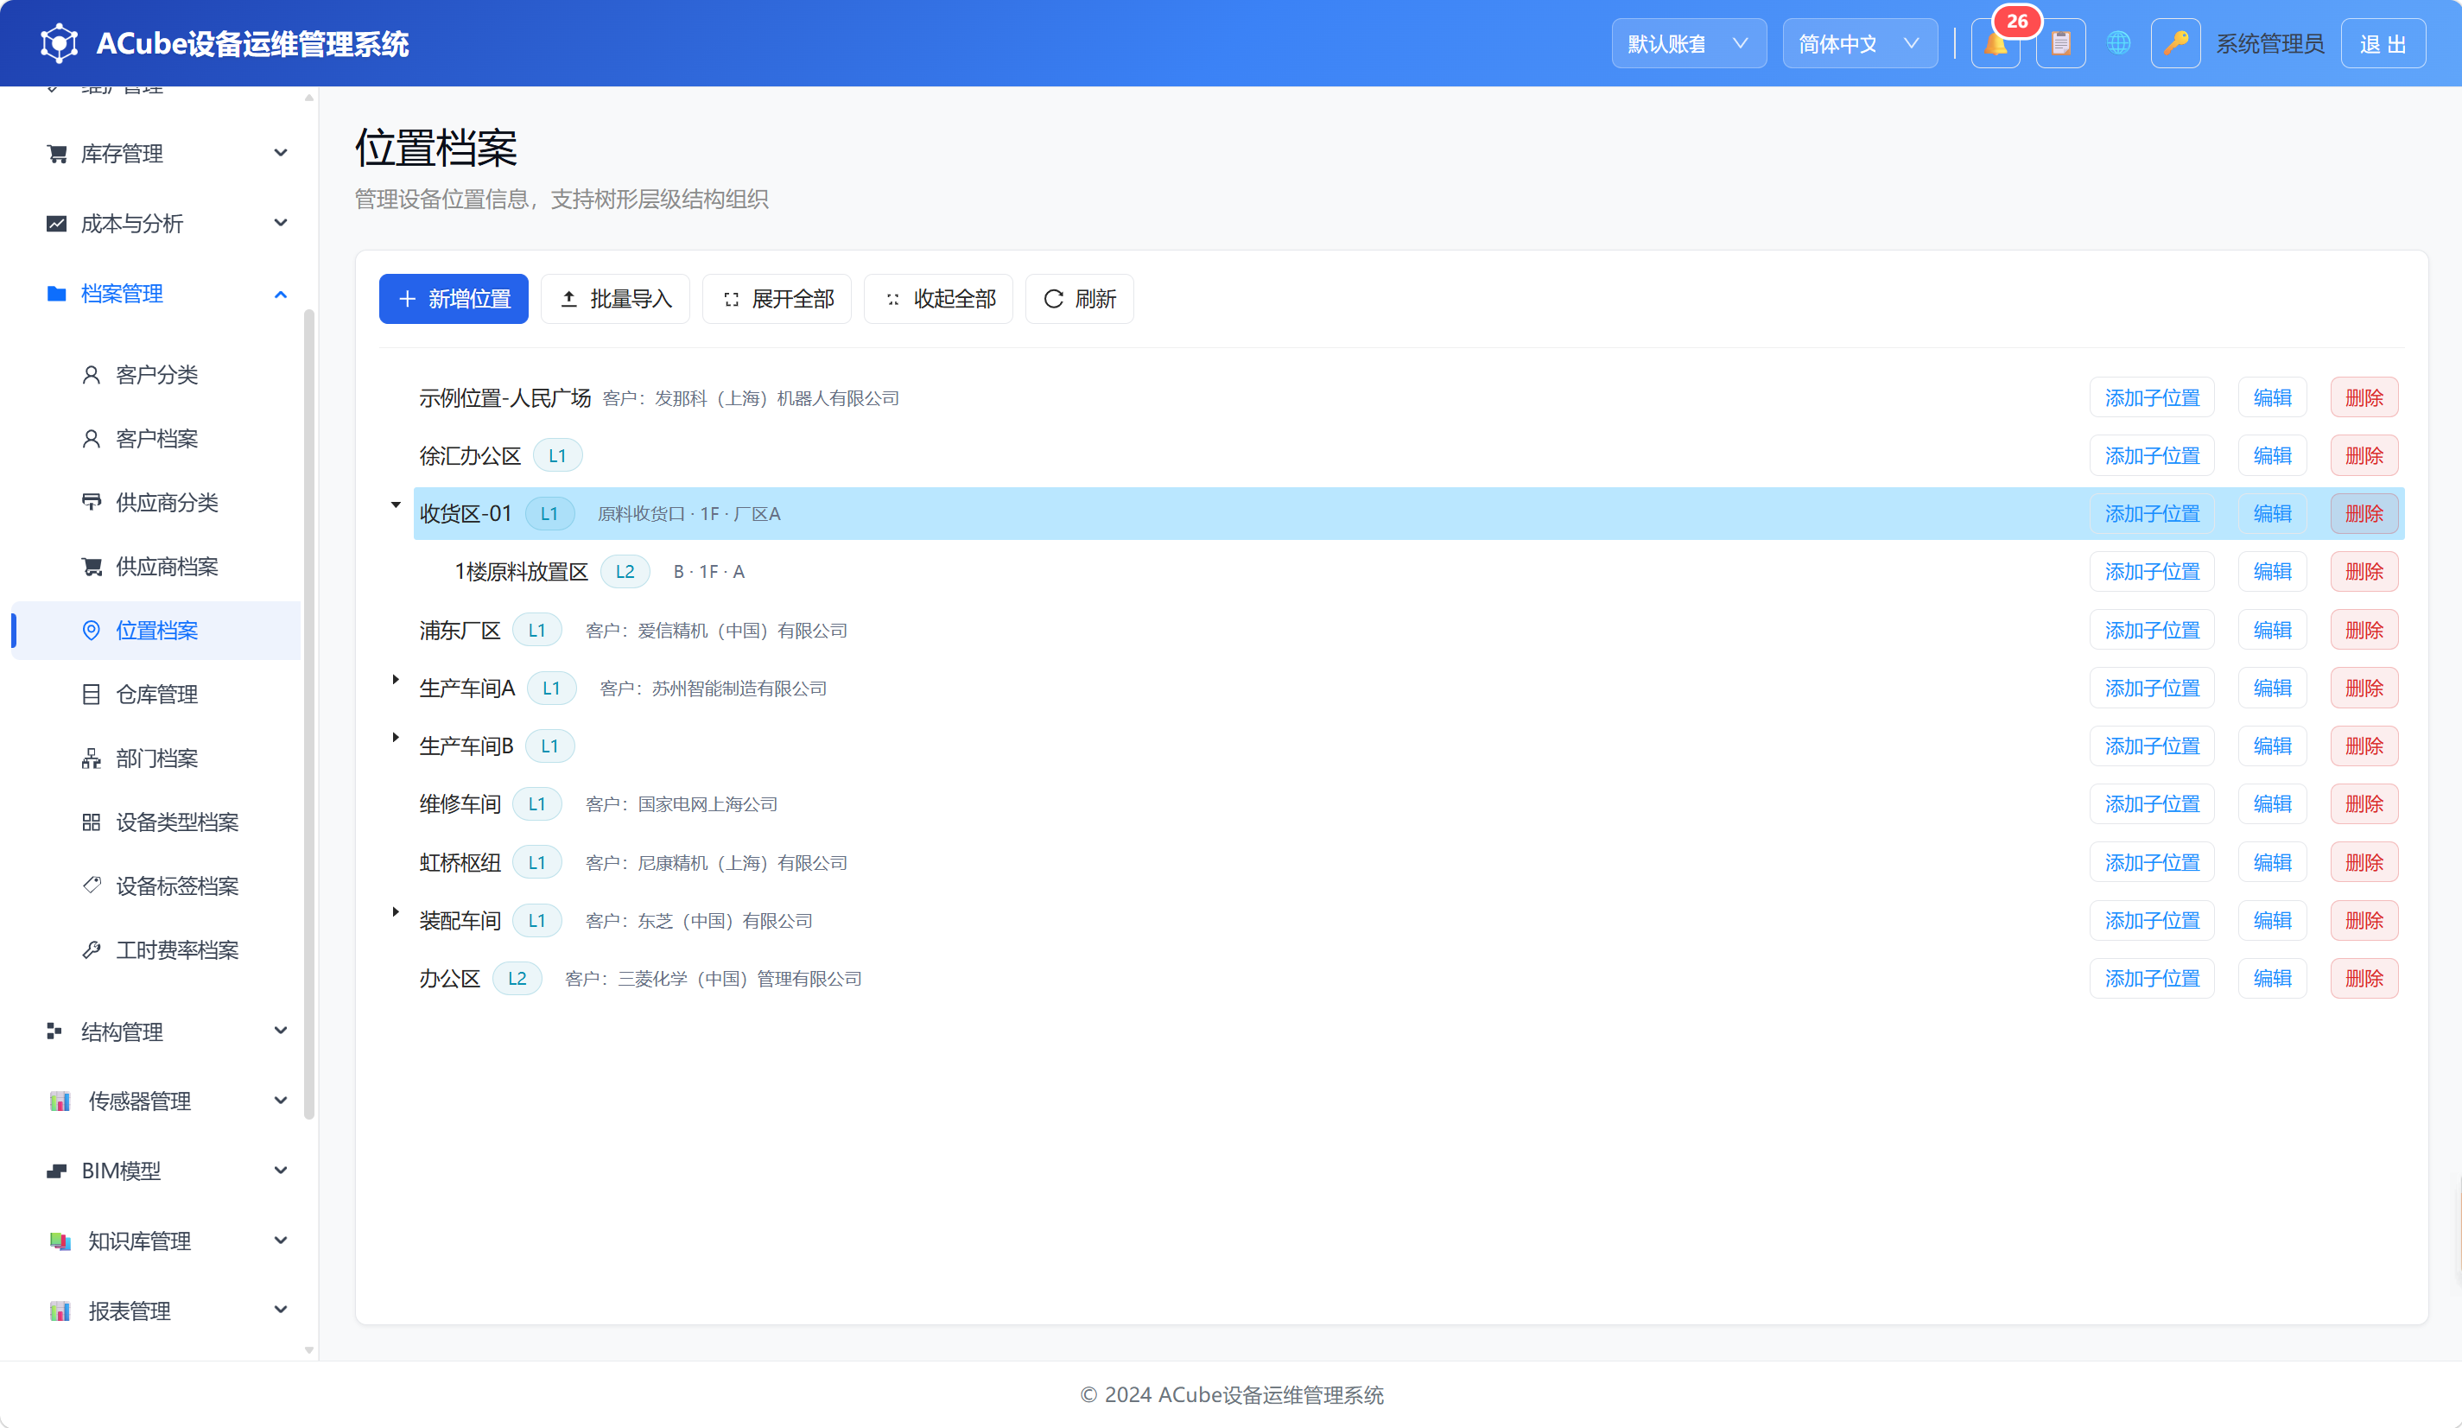Image resolution: width=2462 pixels, height=1428 pixels.
Task: Click the 档案管理 folder icon
Action: click(x=57, y=294)
